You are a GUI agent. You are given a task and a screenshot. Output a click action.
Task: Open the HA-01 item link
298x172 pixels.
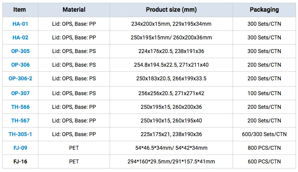click(x=20, y=24)
